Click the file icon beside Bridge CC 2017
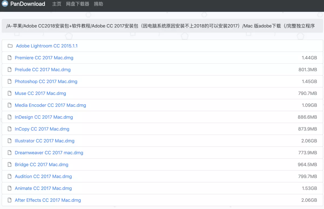This screenshot has height=209, width=324. click(x=10, y=165)
